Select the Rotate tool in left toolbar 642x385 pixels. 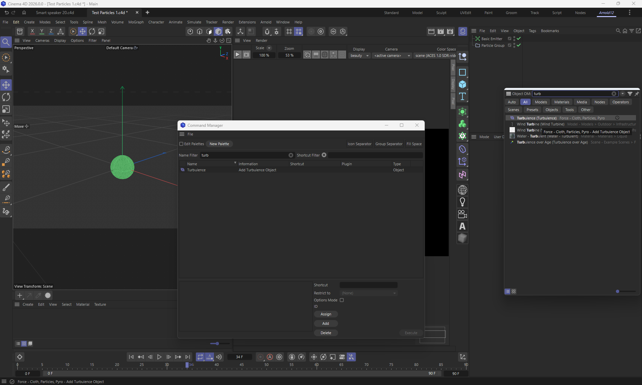[x=6, y=97]
